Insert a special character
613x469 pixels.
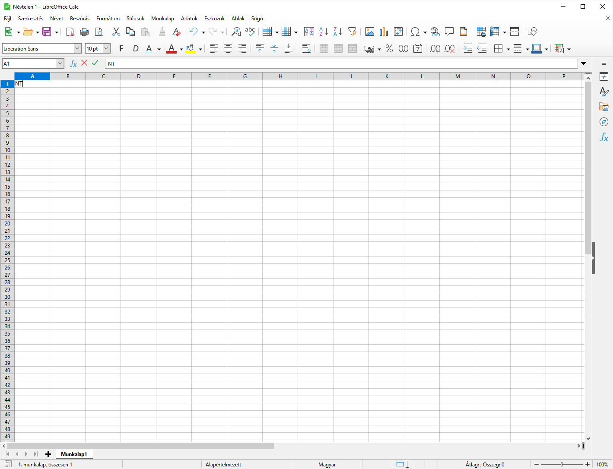point(416,32)
